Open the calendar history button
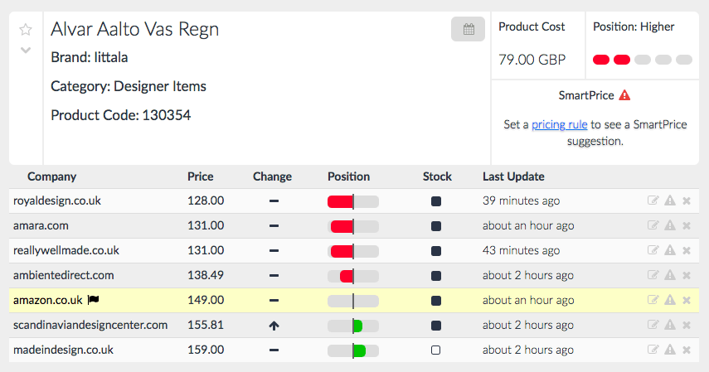Screen dimensions: 709x372 click(x=468, y=30)
